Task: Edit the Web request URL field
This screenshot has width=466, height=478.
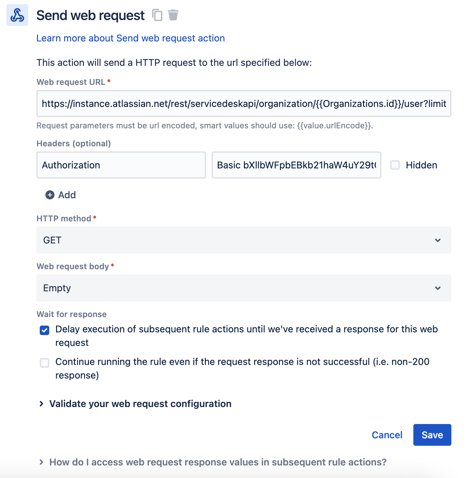Action: click(244, 104)
